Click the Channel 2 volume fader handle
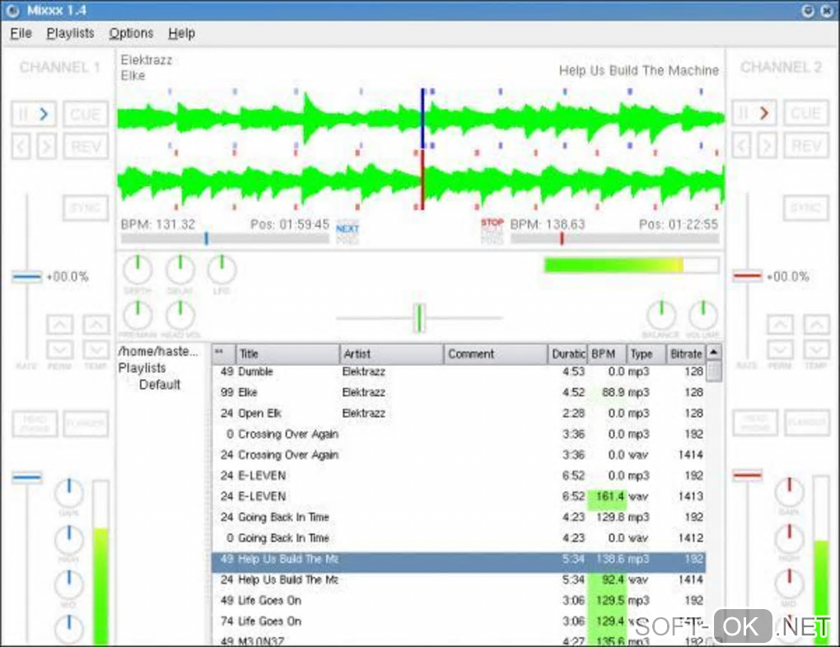 [747, 476]
